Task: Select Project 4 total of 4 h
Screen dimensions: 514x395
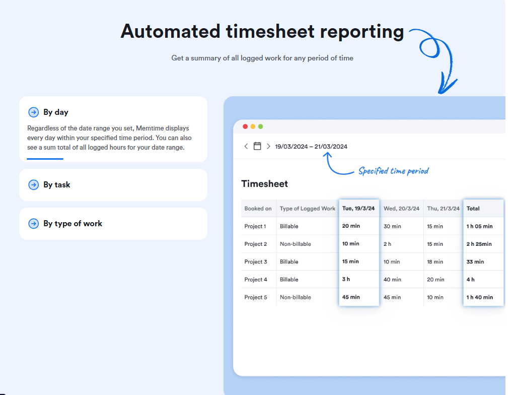Action: tap(471, 280)
